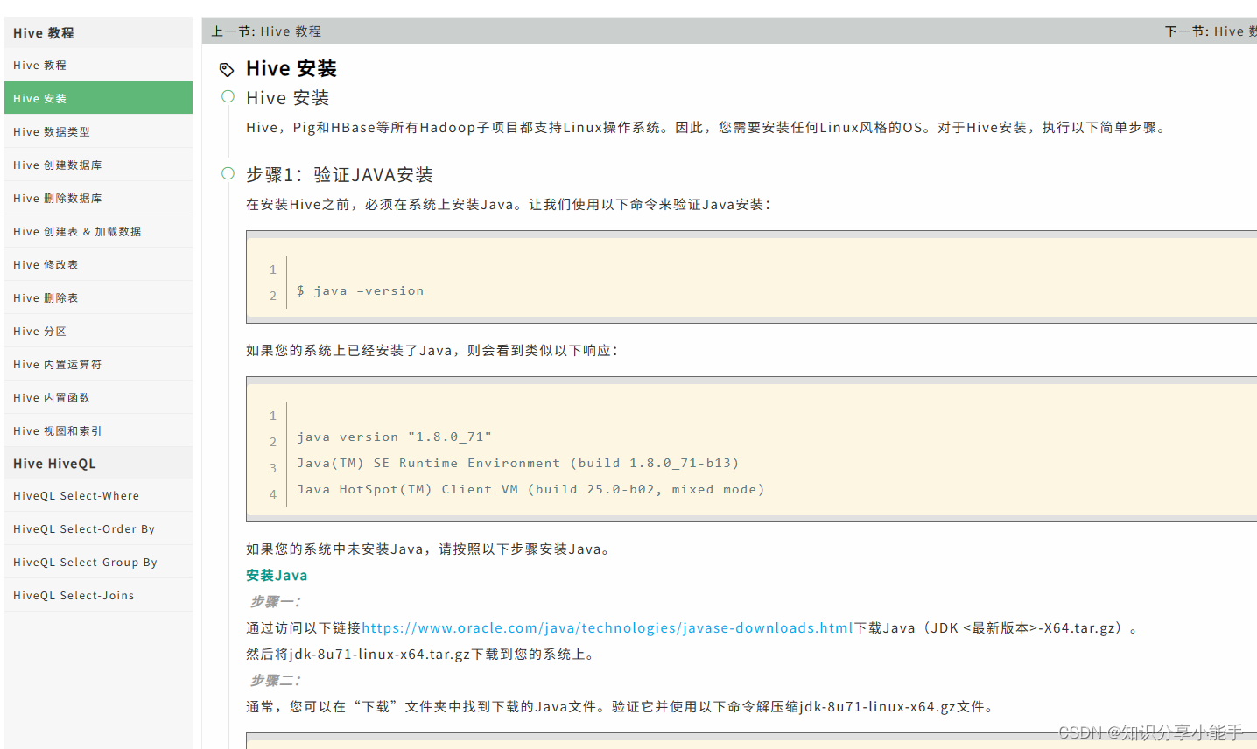Click paragraph starting 如果您的系统中未安装Java

429,549
